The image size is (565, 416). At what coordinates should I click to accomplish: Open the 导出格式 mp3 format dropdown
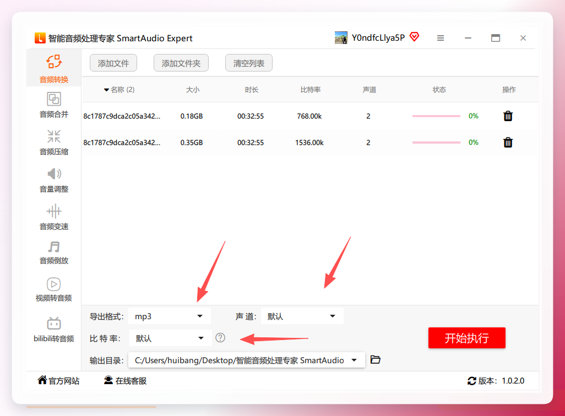click(170, 316)
